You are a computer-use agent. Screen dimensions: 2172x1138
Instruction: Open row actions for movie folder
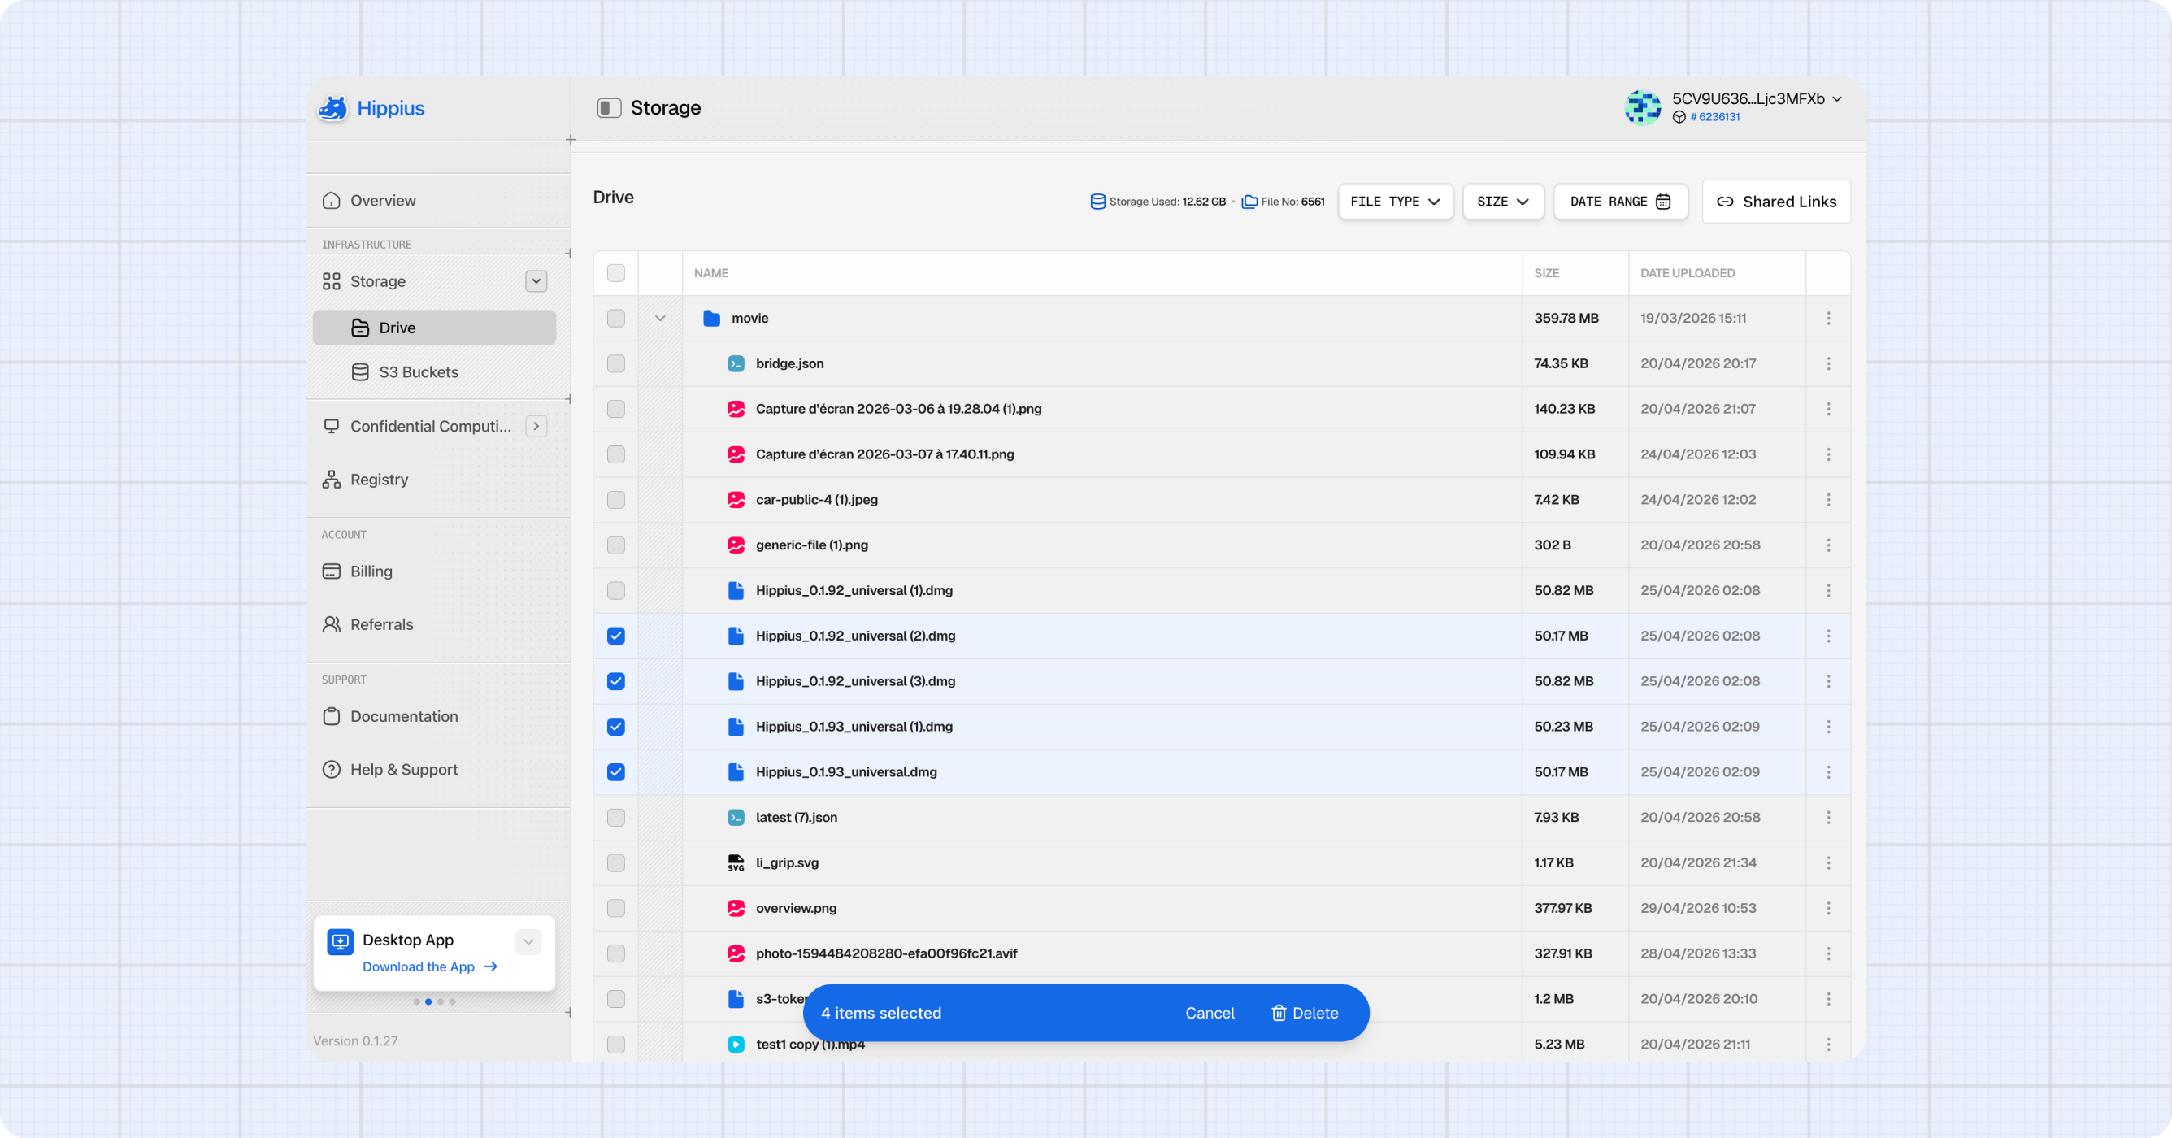click(x=1828, y=319)
